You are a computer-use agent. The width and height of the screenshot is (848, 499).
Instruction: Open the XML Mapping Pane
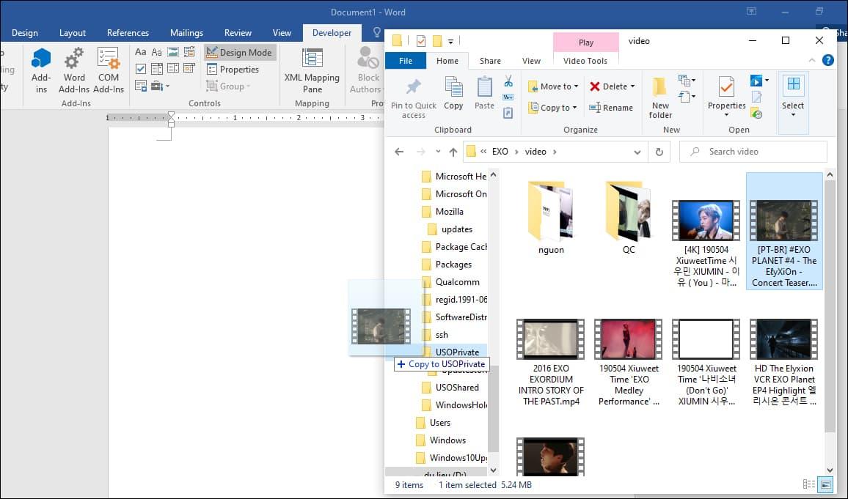pyautogui.click(x=312, y=70)
